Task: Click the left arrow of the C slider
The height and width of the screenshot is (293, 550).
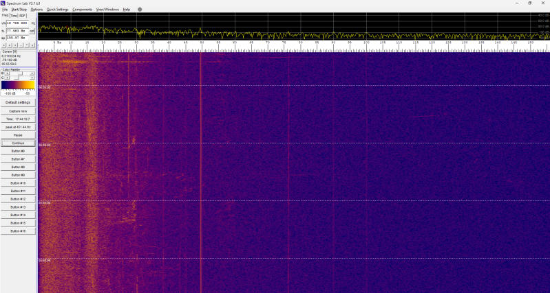Action: 7,78
